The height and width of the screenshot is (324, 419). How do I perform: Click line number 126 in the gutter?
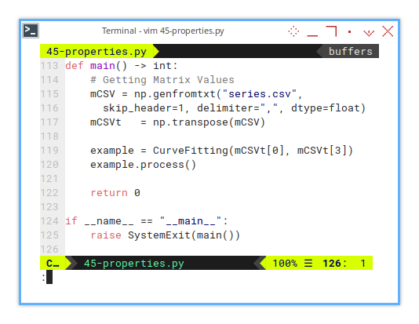pyautogui.click(x=49, y=249)
